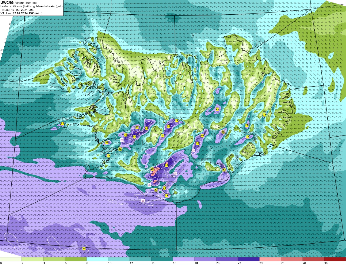Screen dimensions: 346x265
Task: Click the legend scale value 6
Action: click(x=65, y=263)
